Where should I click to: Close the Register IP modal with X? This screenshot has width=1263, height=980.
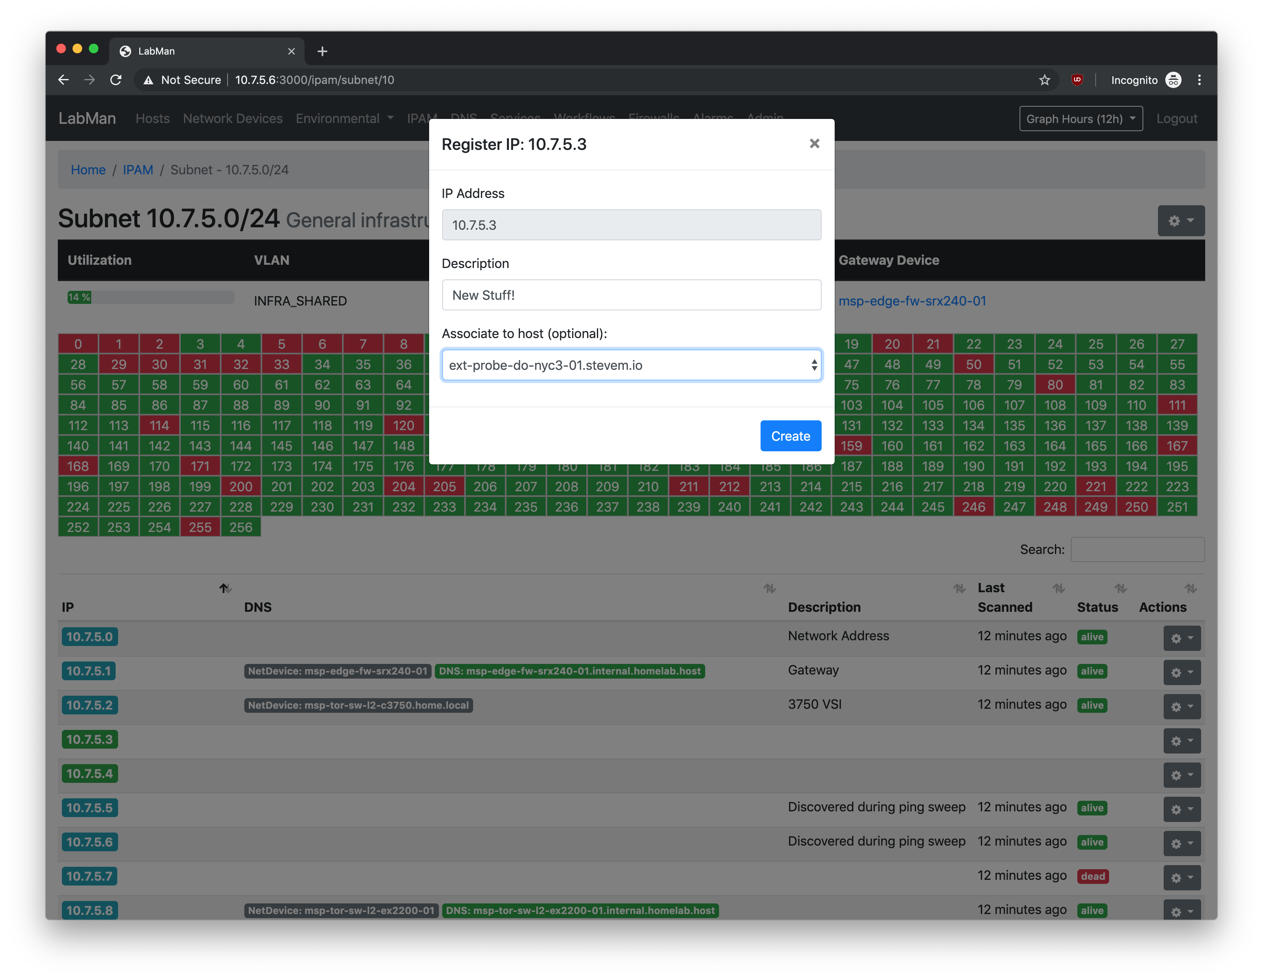coord(814,143)
